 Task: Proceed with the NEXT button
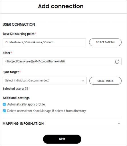pos(62,139)
